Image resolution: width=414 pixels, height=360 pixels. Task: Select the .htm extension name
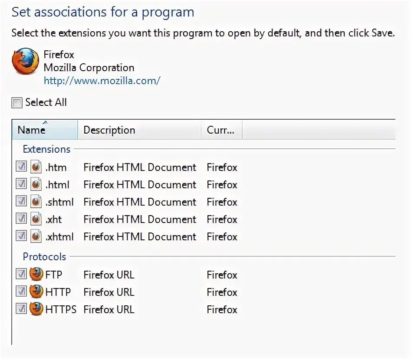coord(56,167)
